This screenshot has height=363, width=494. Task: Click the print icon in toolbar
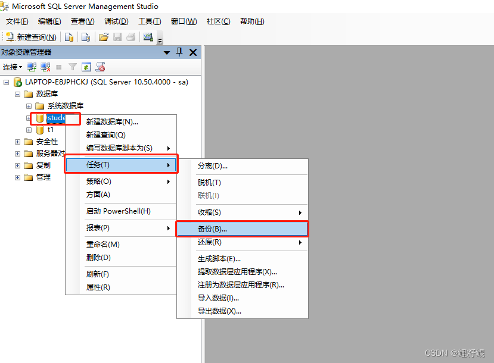pyautogui.click(x=131, y=37)
